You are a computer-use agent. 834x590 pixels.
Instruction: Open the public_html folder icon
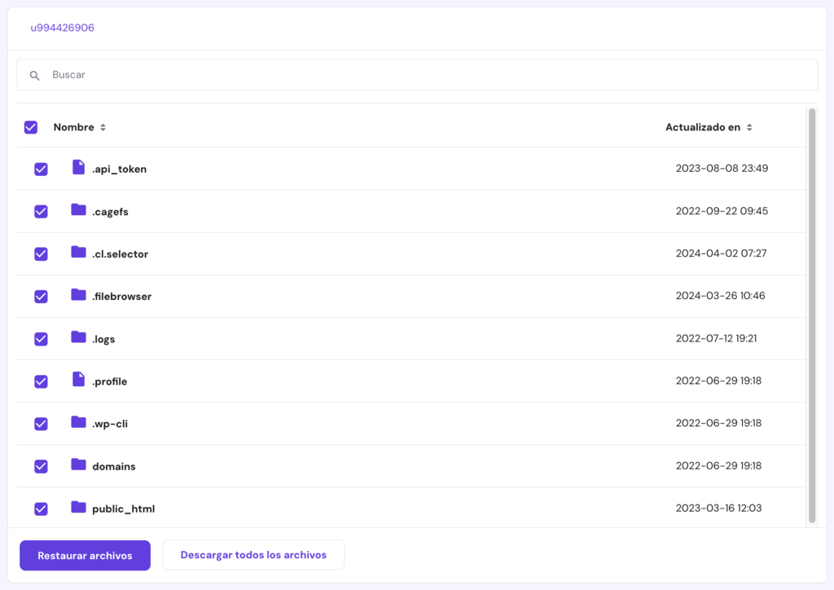click(x=79, y=508)
